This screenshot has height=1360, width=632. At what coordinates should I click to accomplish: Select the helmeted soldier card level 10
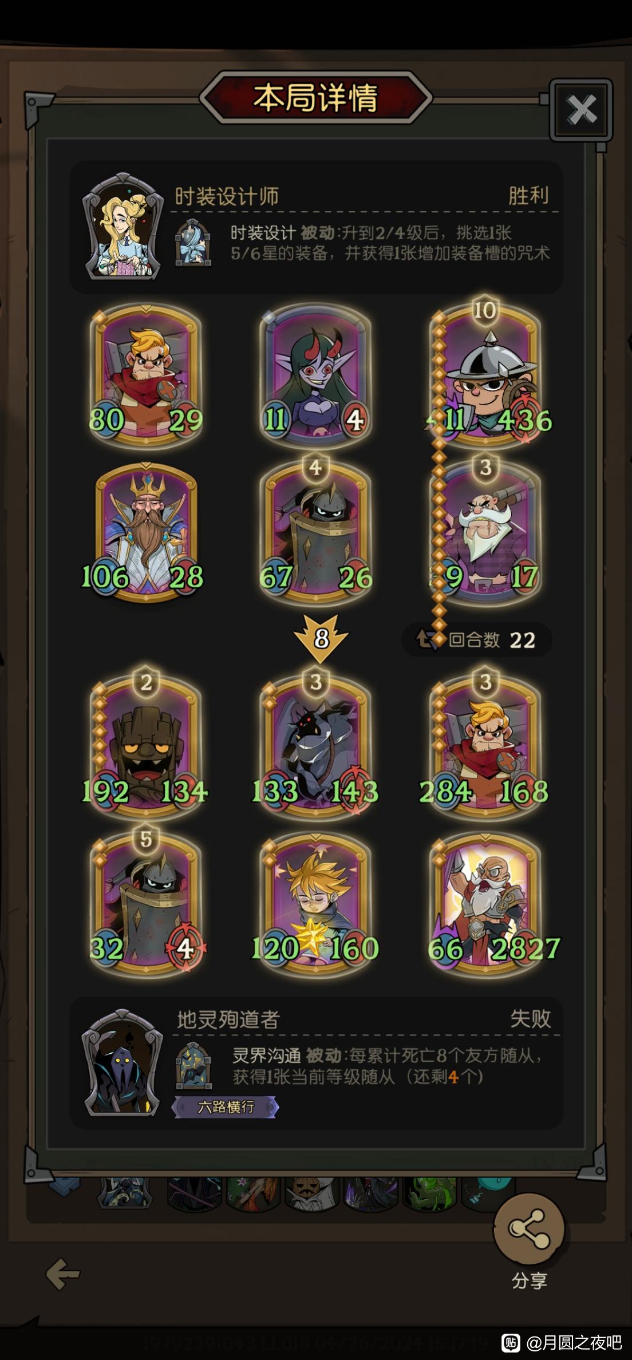click(x=486, y=372)
